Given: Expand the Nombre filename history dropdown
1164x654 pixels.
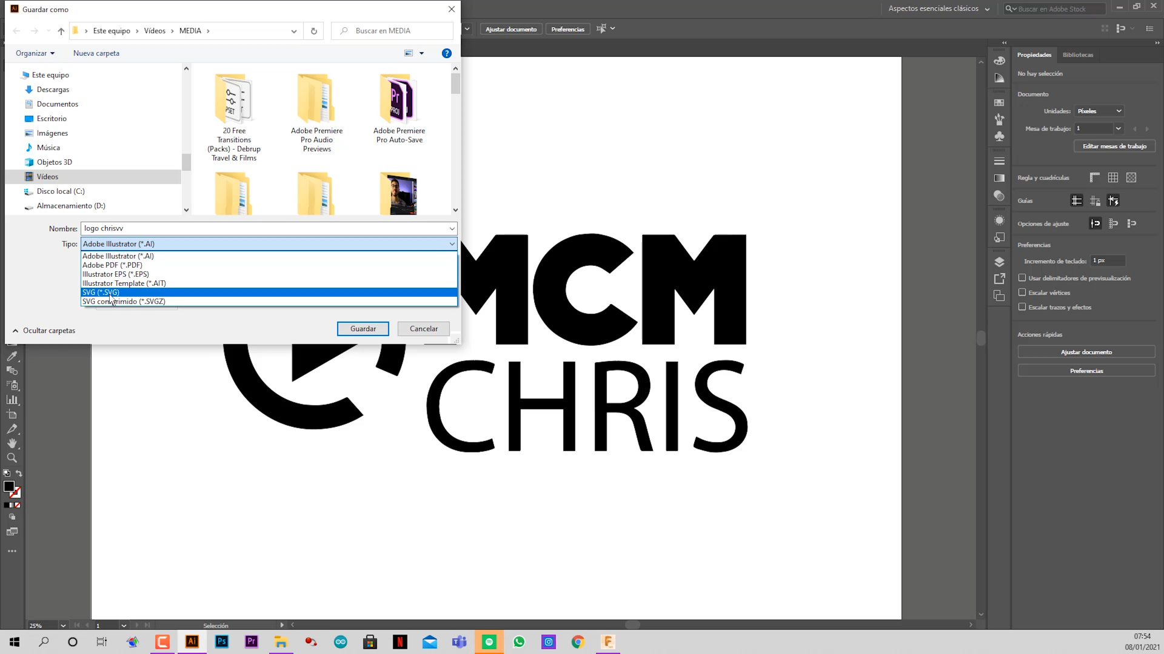Looking at the screenshot, I should [x=452, y=228].
